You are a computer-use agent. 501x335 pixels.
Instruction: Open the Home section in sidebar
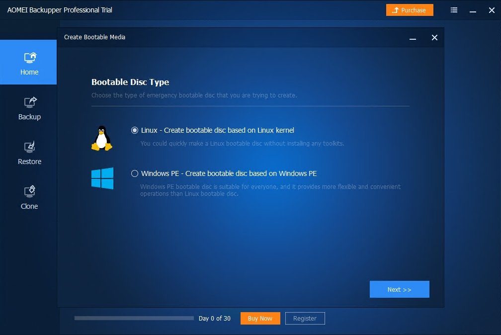click(x=28, y=62)
